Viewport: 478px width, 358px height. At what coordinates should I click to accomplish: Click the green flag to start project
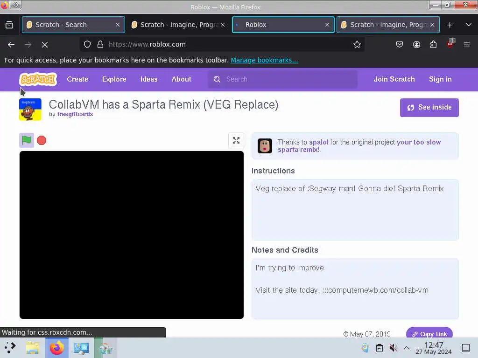coord(27,140)
